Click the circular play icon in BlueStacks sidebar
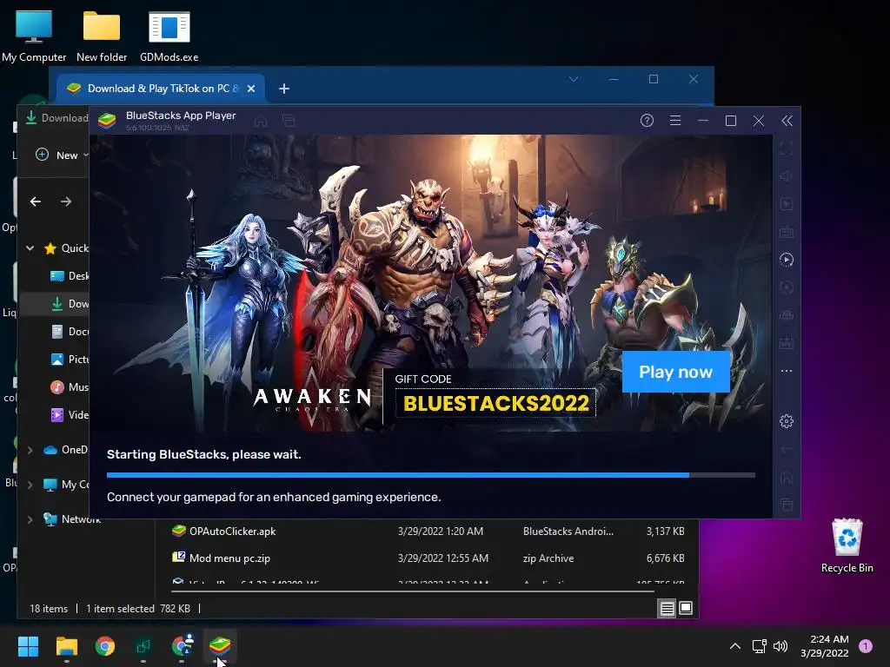The image size is (890, 667). [x=786, y=260]
